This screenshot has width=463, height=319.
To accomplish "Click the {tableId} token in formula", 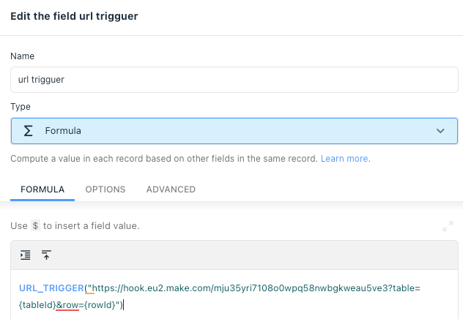I will pyautogui.click(x=37, y=305).
